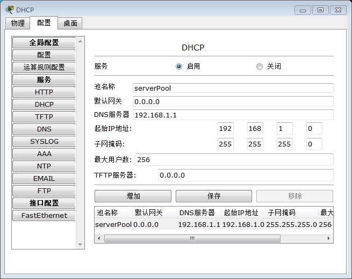
Task: Click the 最大用户数 field showing 256
Action: point(234,159)
